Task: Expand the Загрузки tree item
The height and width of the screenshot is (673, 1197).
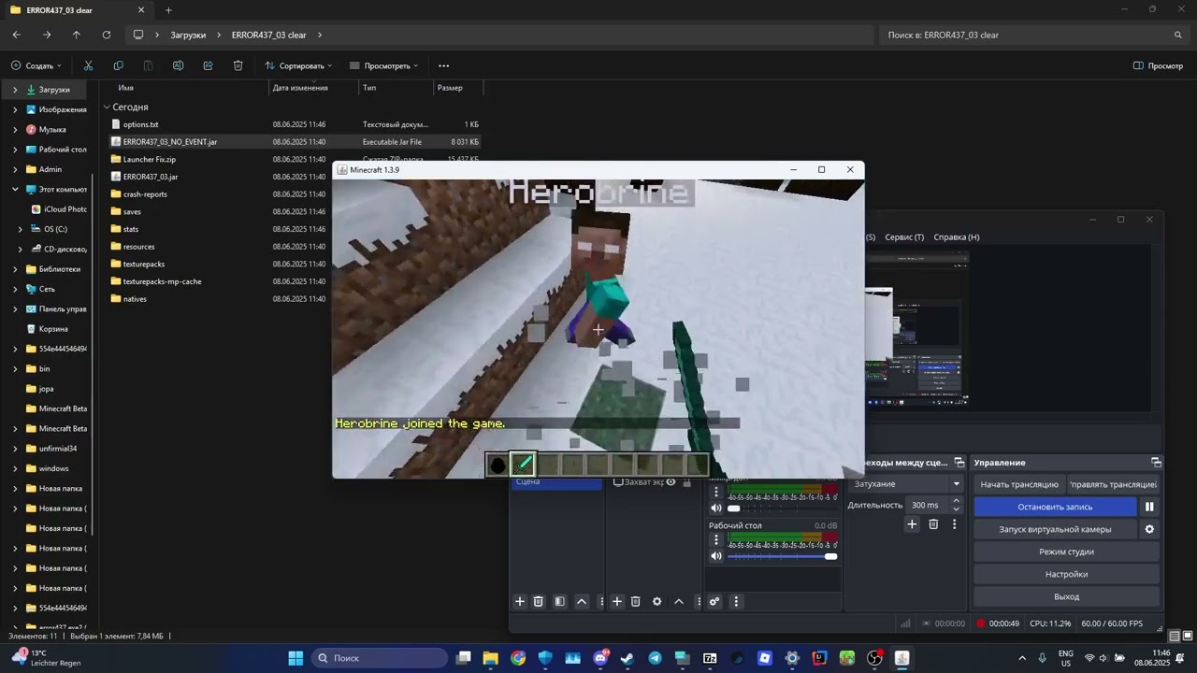Action: click(15, 90)
